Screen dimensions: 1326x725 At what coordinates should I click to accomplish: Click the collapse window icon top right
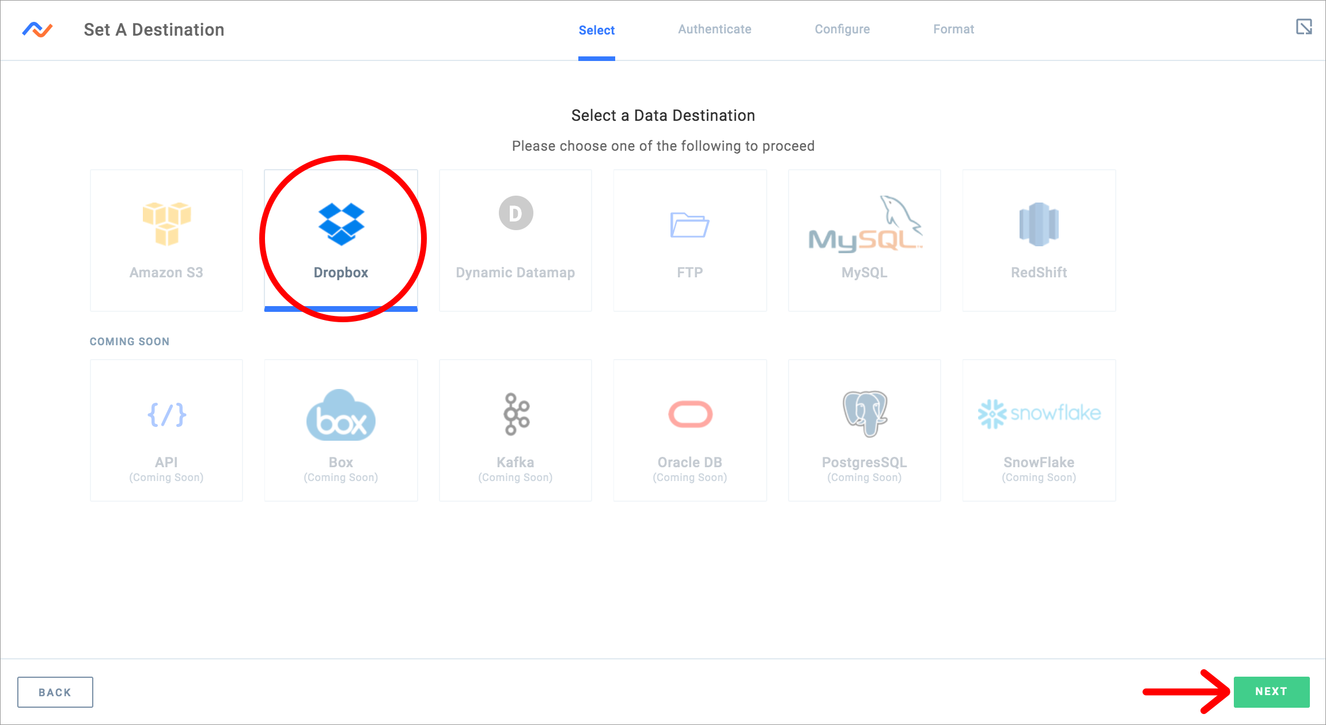pyautogui.click(x=1304, y=26)
